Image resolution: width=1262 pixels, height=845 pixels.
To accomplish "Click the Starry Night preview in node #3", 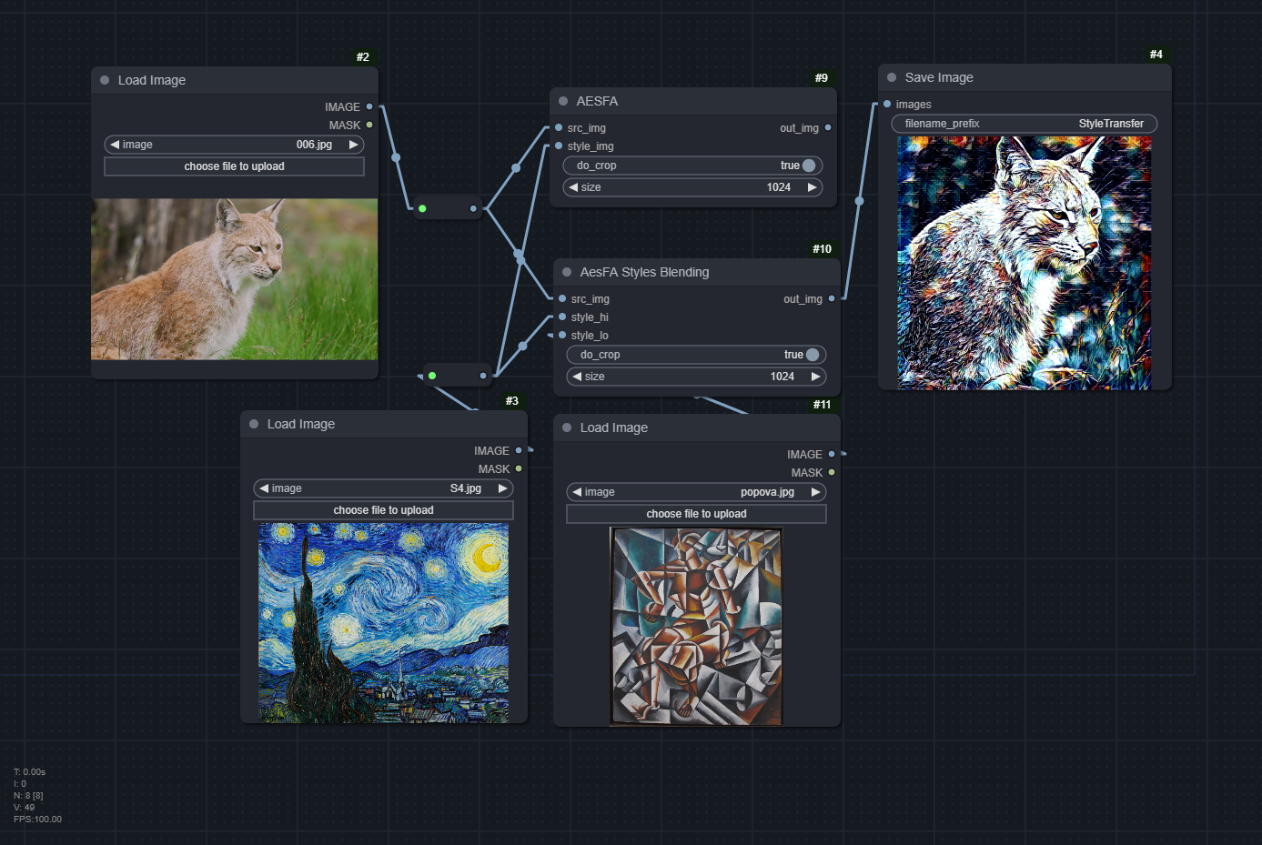I will [383, 623].
